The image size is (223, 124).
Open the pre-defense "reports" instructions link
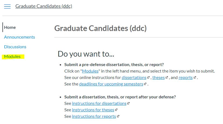pyautogui.click(x=185, y=78)
